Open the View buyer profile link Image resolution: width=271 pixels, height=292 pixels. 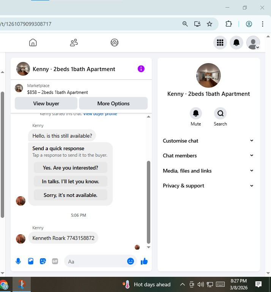[100, 114]
